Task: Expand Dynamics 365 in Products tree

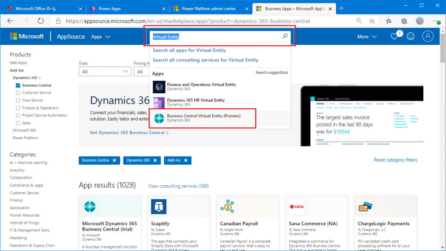Action: click(x=27, y=78)
